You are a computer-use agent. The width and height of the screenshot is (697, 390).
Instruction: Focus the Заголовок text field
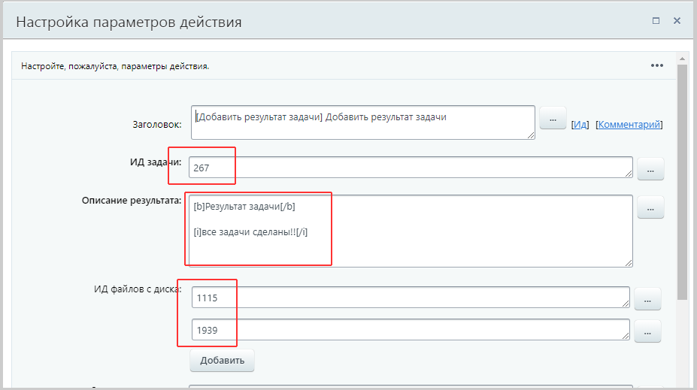[x=362, y=122]
